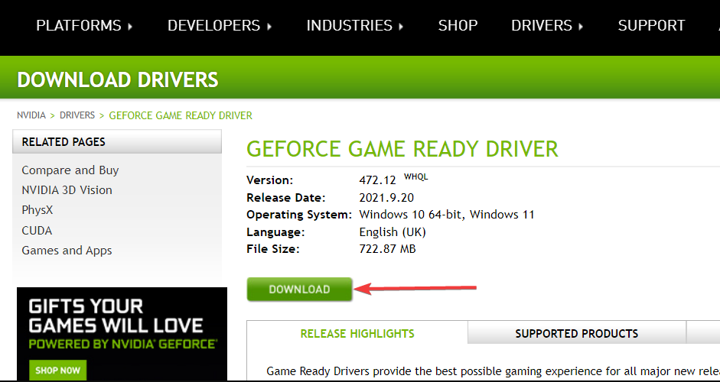Open the NVIDIA 3D Vision link
The width and height of the screenshot is (720, 382).
tap(67, 189)
